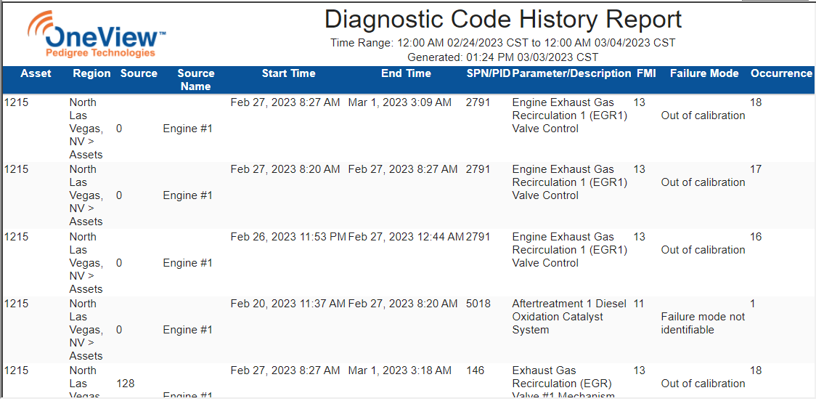Sort by the Region column header
Viewport: 816px width, 401px height.
click(91, 73)
